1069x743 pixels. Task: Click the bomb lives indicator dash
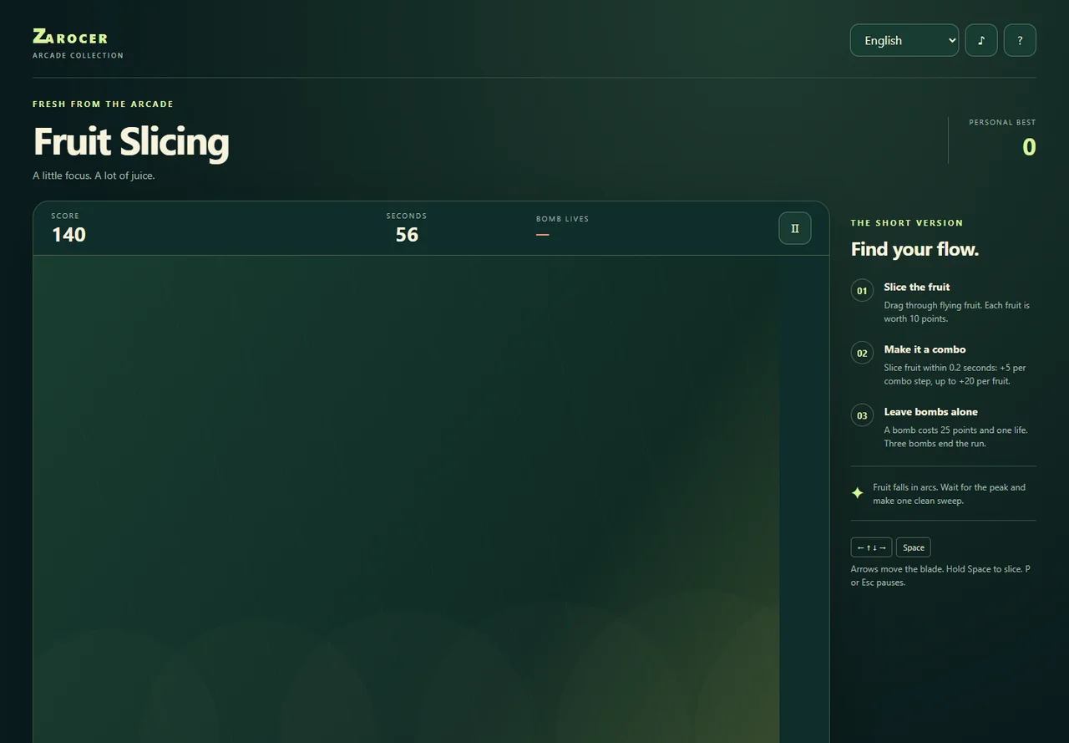click(543, 235)
